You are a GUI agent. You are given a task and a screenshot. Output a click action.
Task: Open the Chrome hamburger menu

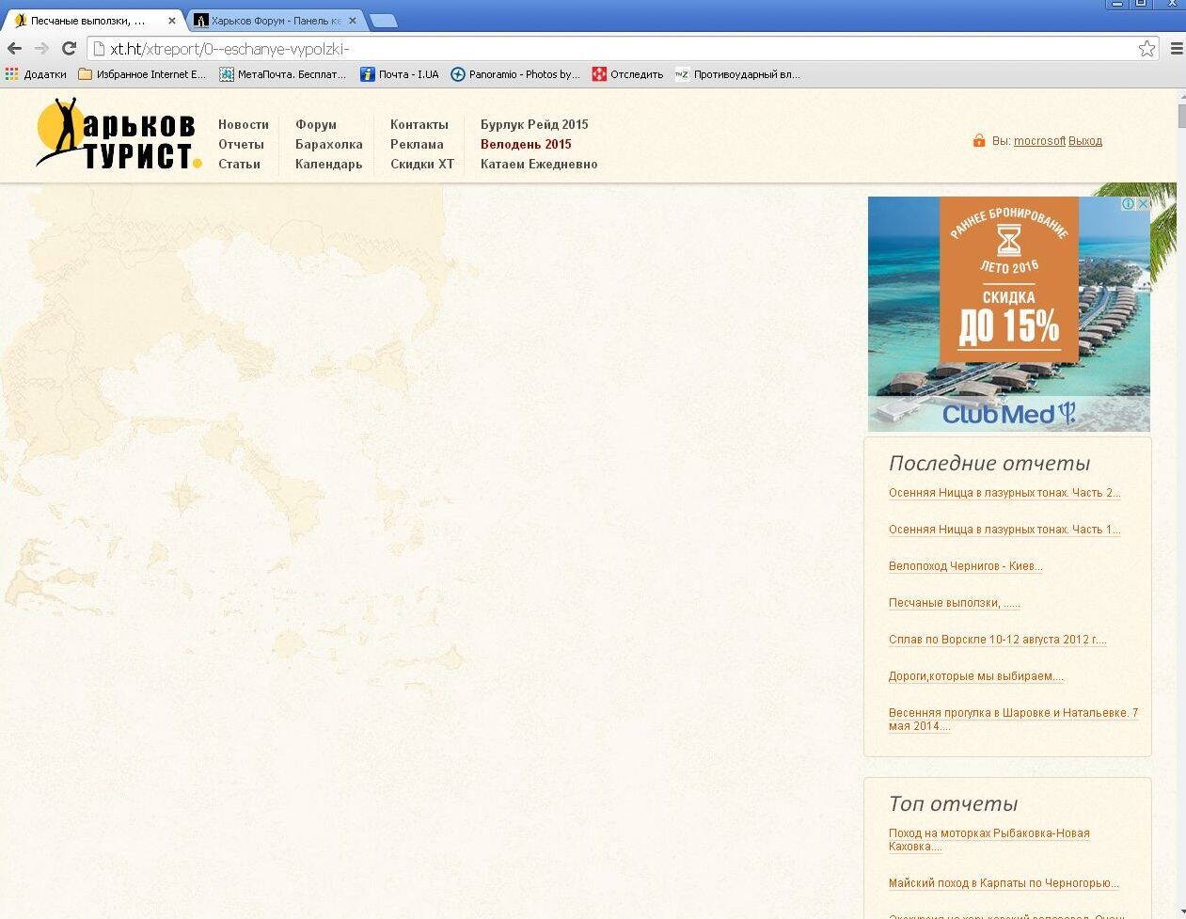point(1176,49)
